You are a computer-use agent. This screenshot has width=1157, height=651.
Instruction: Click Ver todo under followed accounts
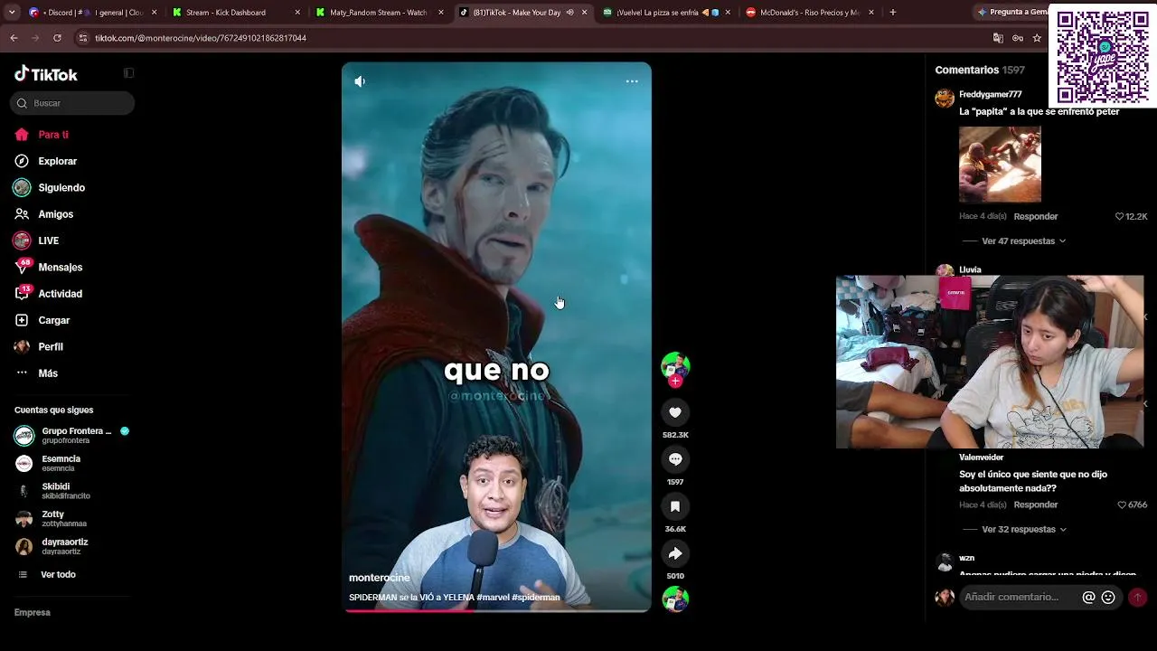click(58, 575)
